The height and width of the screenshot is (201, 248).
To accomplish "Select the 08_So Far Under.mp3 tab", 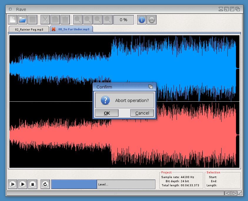I will click(74, 29).
